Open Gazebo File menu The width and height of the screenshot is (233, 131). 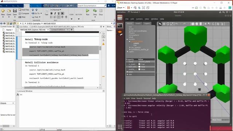pyautogui.click(x=127, y=19)
